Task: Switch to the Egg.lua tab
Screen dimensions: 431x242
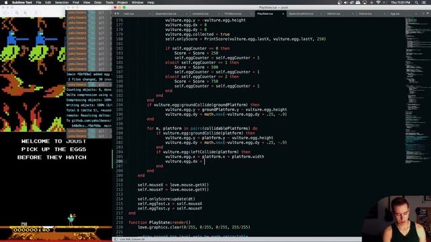Action: click(395, 13)
